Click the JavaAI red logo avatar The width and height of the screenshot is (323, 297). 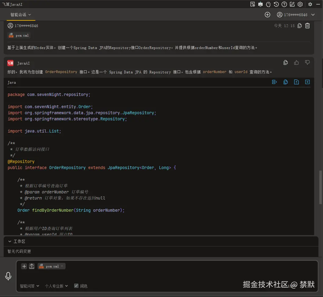(10, 63)
